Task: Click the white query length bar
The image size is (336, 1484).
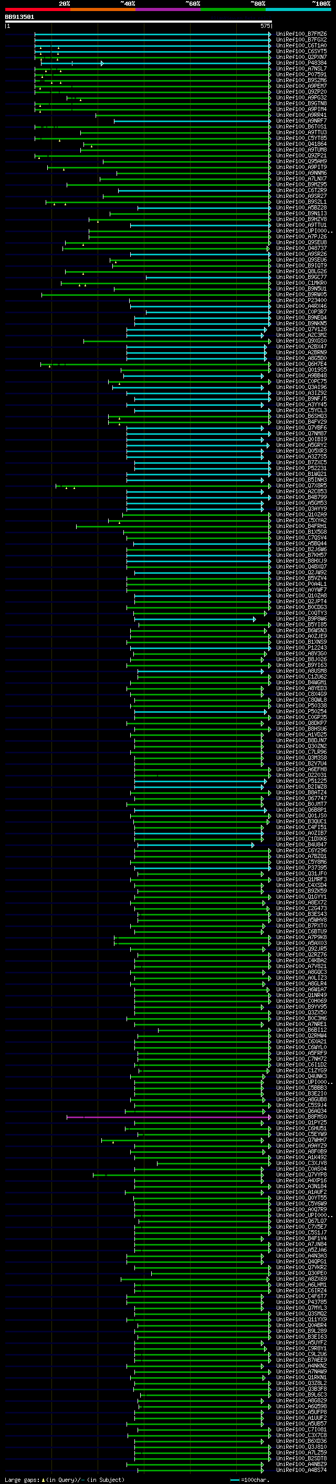Action: tap(138, 22)
